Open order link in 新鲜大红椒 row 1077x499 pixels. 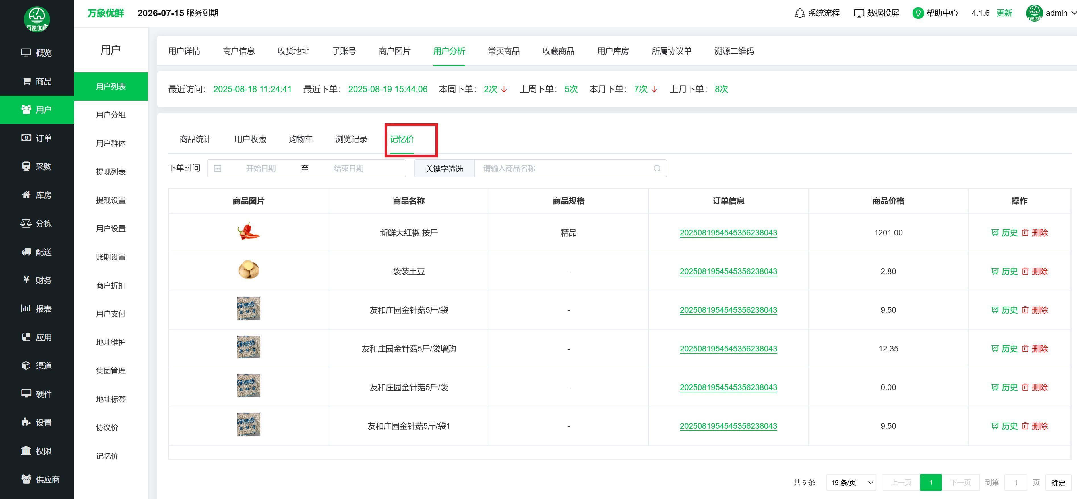[728, 233]
